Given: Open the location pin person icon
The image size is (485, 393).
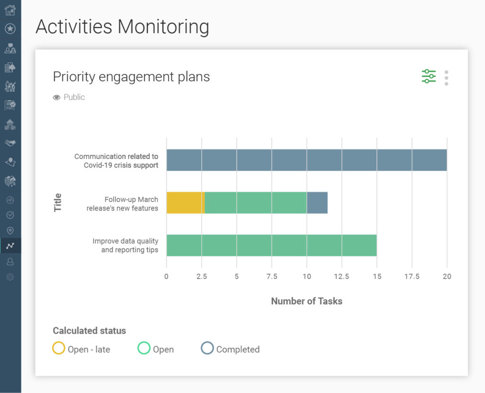Looking at the screenshot, I should pos(10,162).
